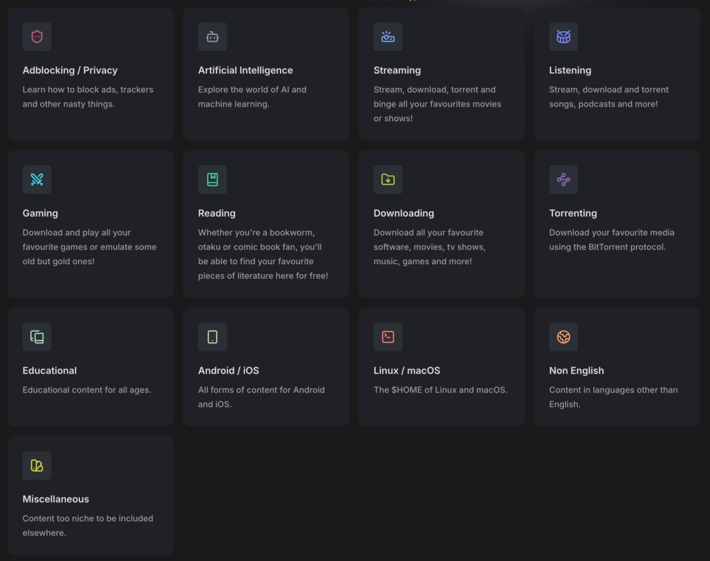Click the yellow Miscellaneous swatch icon
The height and width of the screenshot is (561, 710).
tap(37, 466)
